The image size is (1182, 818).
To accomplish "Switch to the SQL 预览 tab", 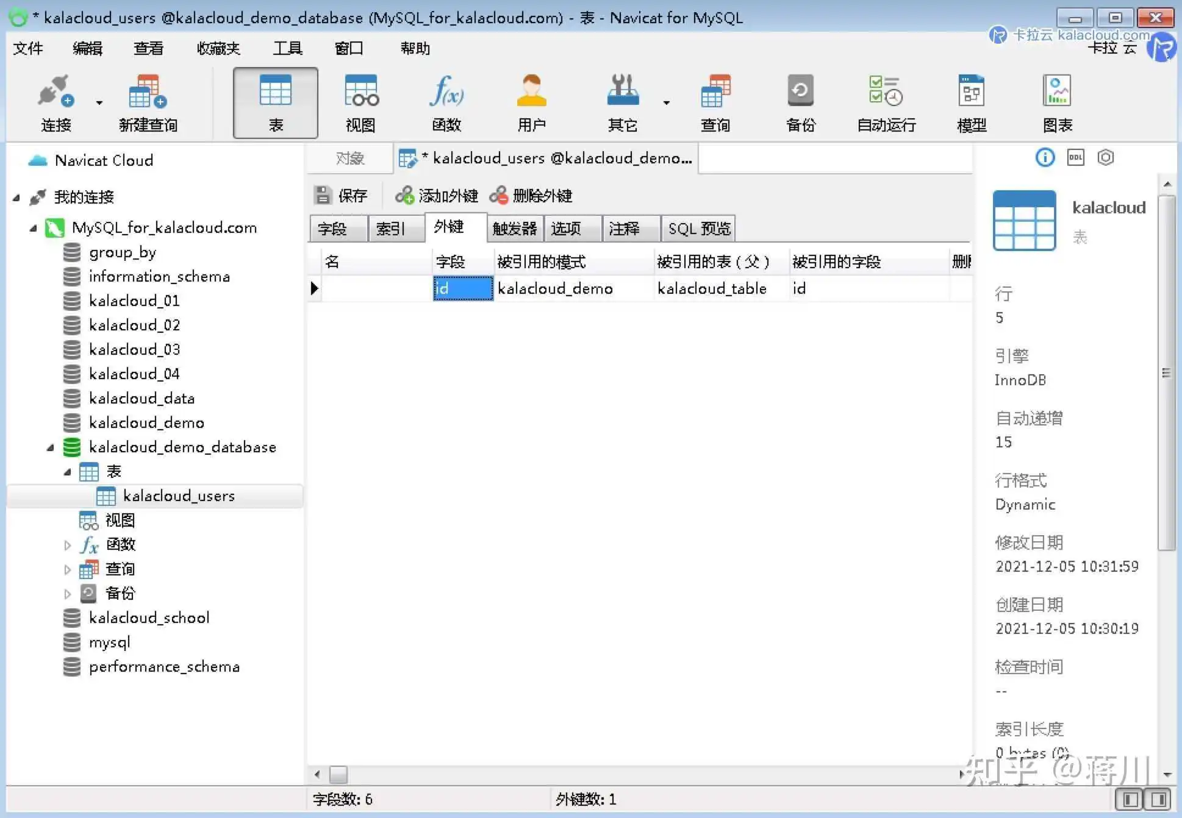I will coord(698,229).
